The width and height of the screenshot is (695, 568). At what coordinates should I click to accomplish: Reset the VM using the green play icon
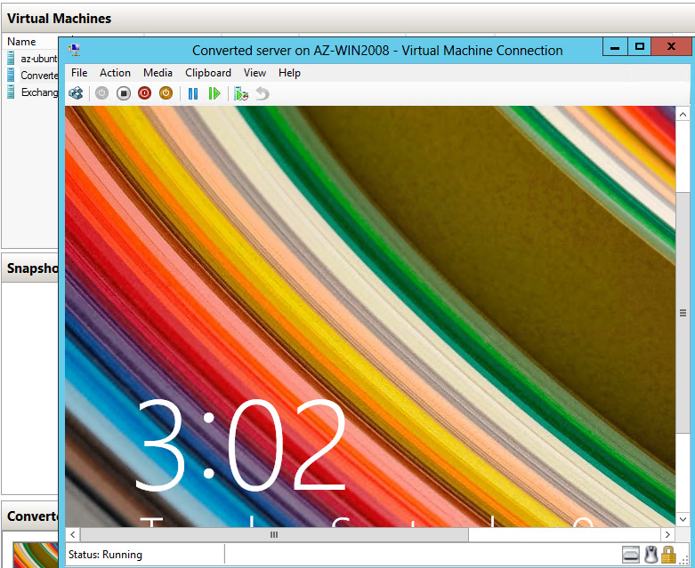(x=214, y=93)
